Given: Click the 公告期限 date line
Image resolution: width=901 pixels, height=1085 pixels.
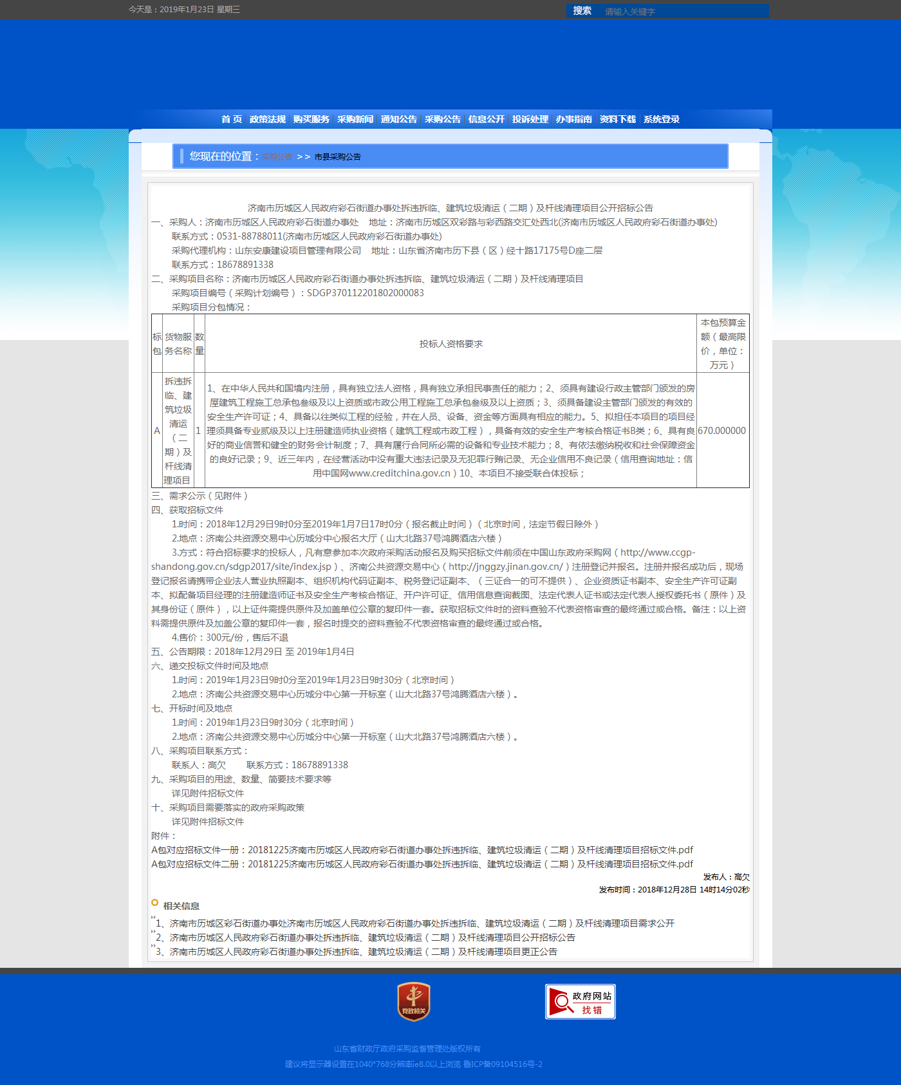Looking at the screenshot, I should [253, 652].
